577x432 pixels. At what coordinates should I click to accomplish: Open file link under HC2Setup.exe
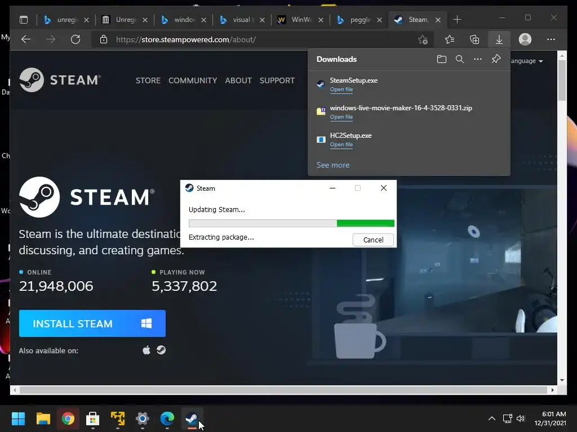point(341,145)
